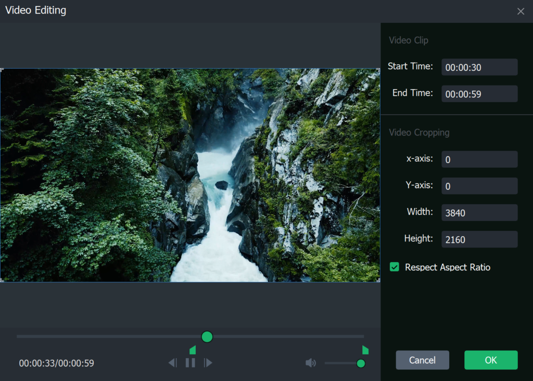
Task: Select the green trim end marker
Action: pos(365,350)
